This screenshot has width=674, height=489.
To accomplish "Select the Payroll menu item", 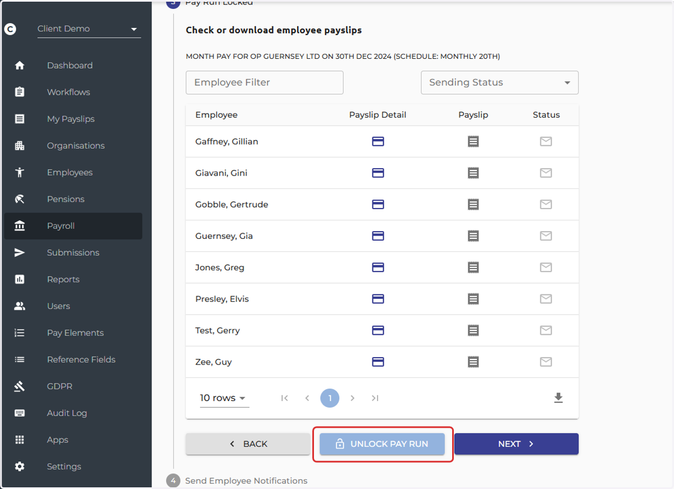I will coord(73,226).
